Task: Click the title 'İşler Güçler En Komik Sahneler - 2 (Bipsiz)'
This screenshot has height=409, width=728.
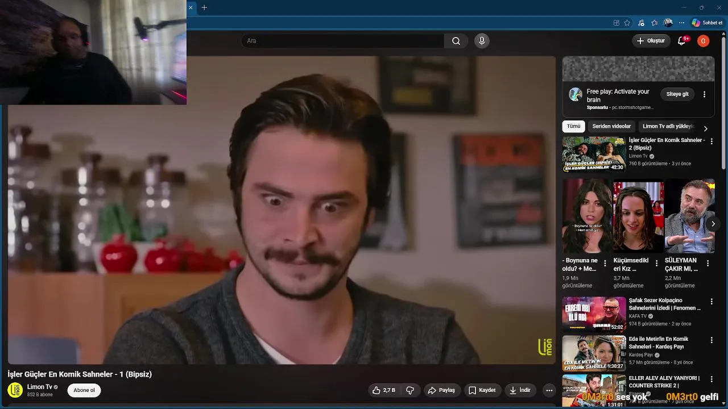Action: [667, 144]
